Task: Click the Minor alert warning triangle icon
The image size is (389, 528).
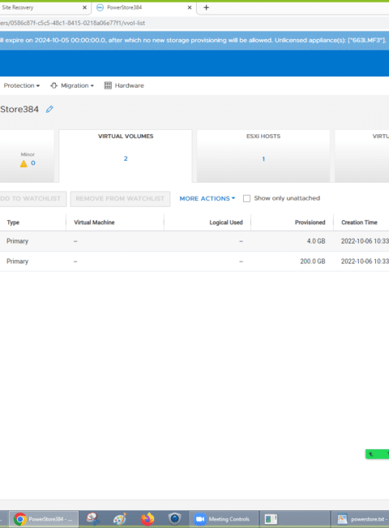Action: click(x=24, y=163)
